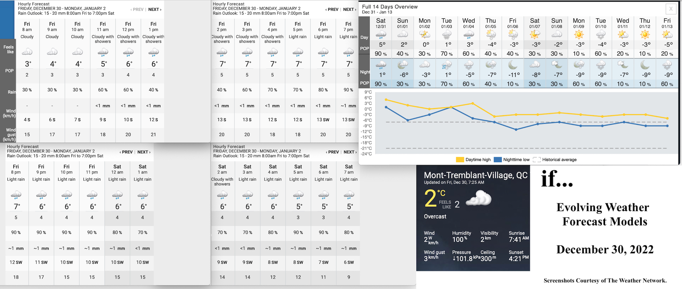Click the Sat 2 am showers icon
Screen dimensions: 682x289
[x=222, y=195]
